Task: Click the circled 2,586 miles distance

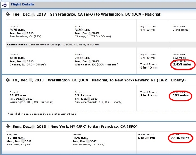Action: 180,138
